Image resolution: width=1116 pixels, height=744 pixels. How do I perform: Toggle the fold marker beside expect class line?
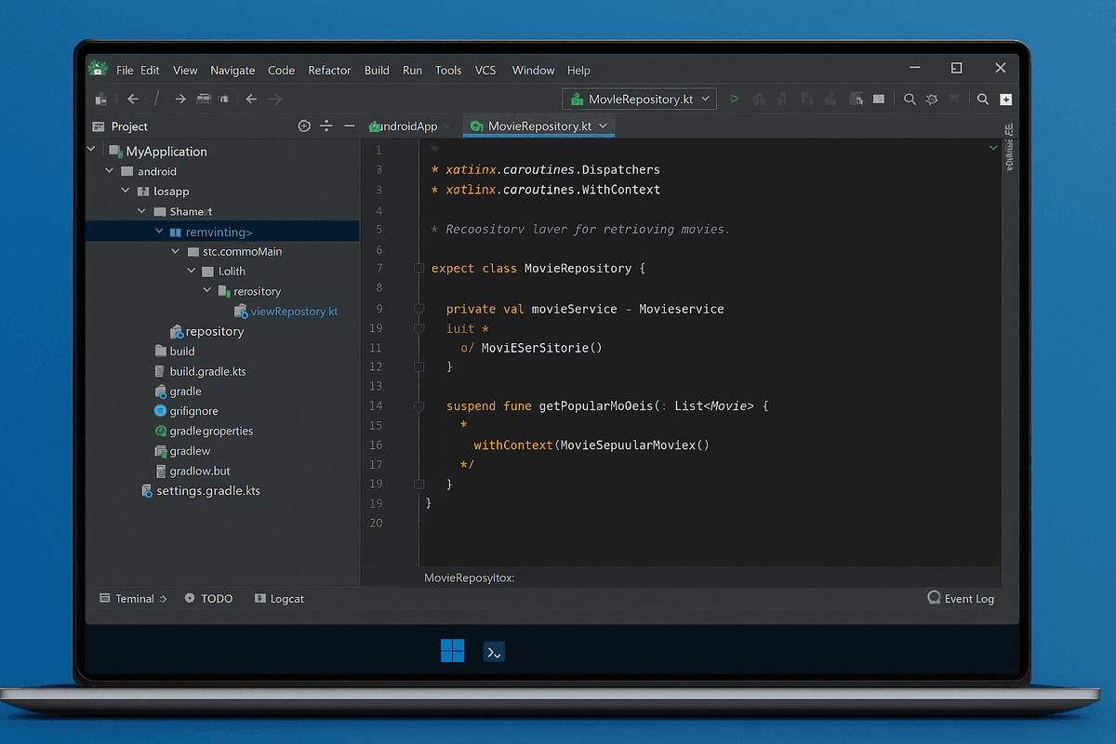[x=420, y=269]
